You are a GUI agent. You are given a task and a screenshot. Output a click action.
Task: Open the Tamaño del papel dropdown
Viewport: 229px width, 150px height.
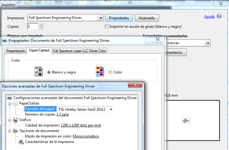click(x=111, y=109)
